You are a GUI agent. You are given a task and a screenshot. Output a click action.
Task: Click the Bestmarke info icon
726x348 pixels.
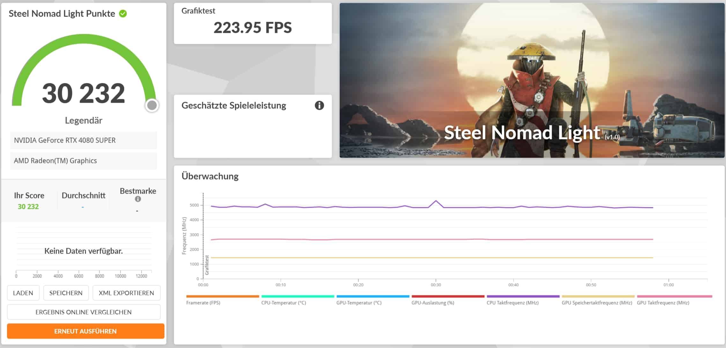138,199
